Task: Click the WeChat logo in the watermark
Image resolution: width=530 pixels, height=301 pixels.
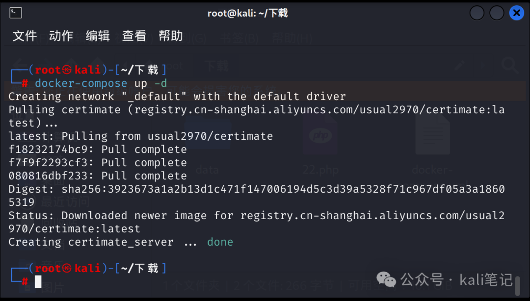Action: tap(386, 280)
